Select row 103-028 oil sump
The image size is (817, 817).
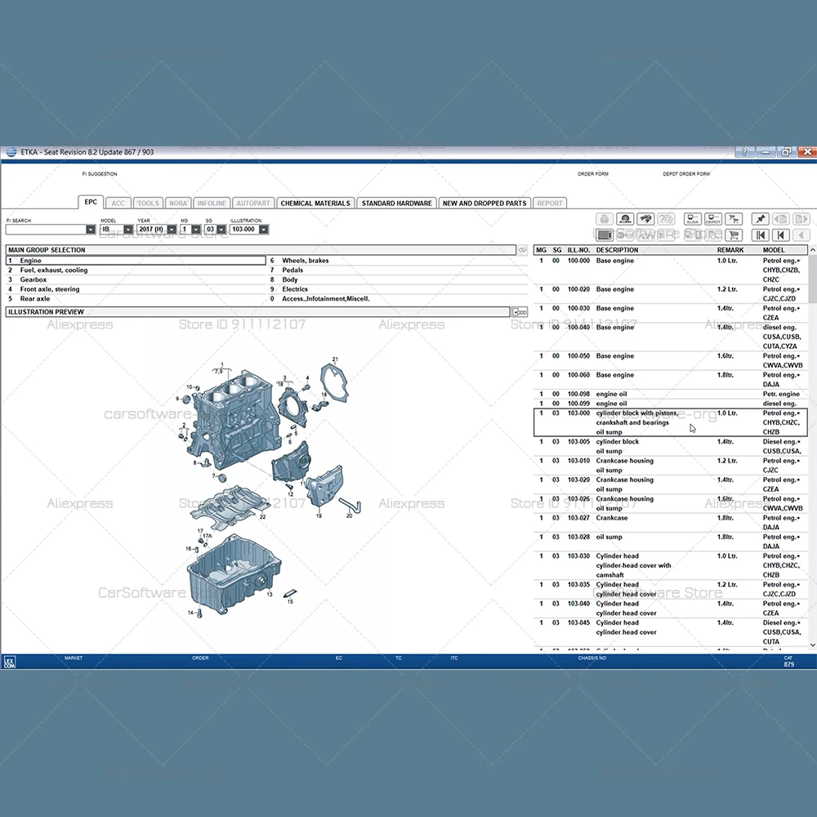click(x=671, y=542)
